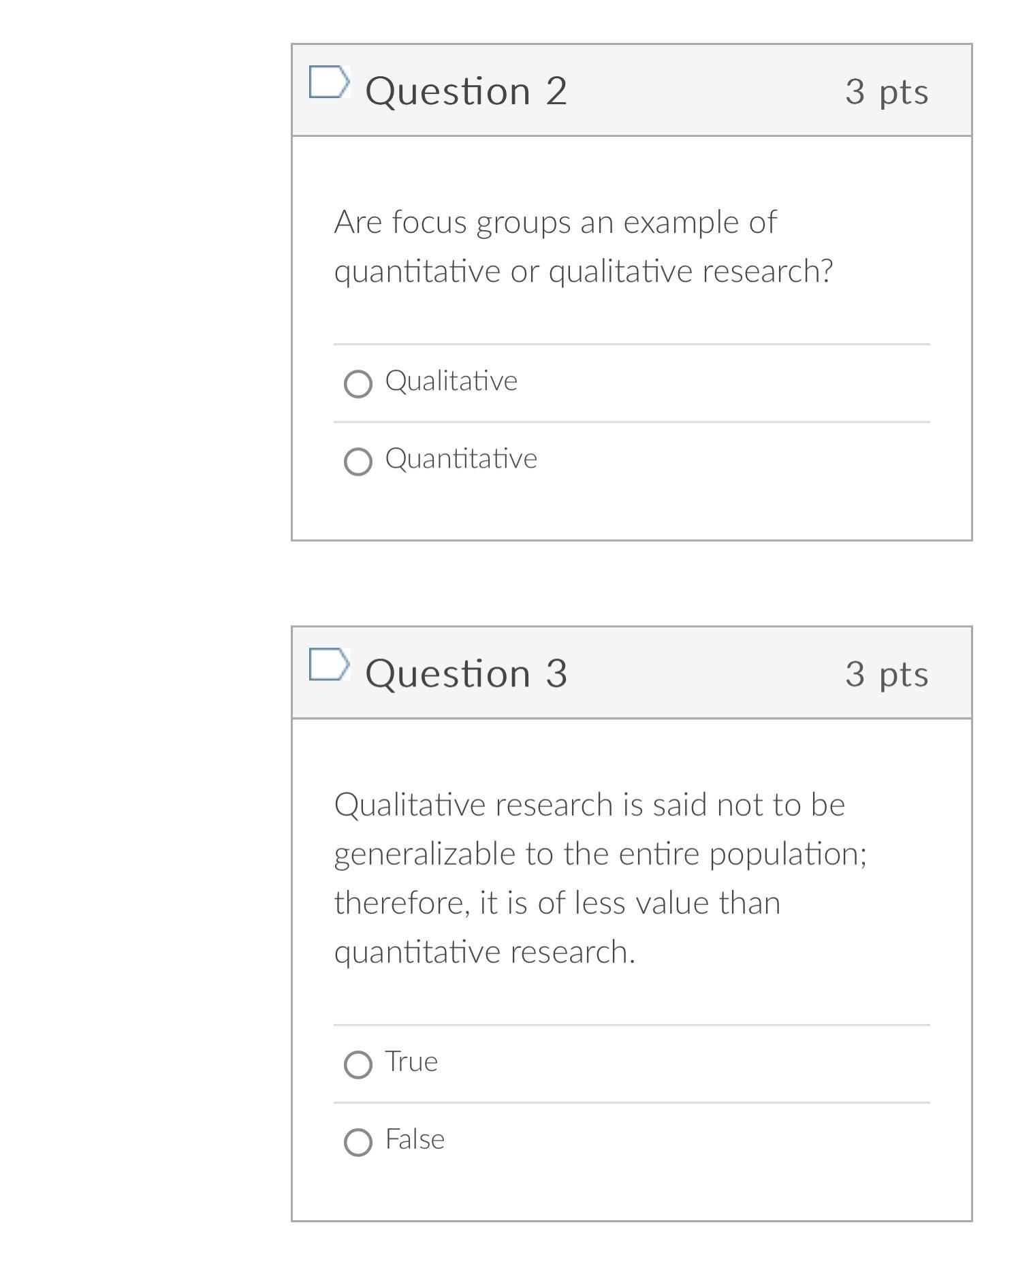1031x1276 pixels.
Task: Click the Qualitative answer label text
Action: tap(451, 382)
